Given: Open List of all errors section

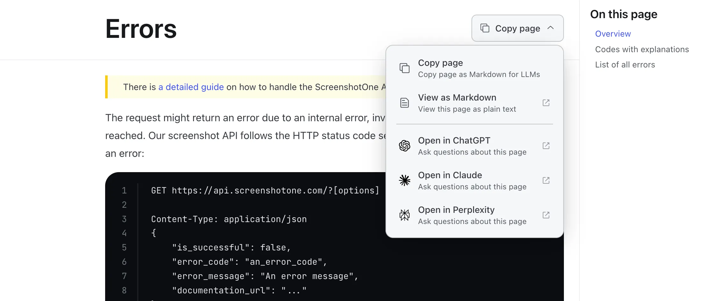Looking at the screenshot, I should pos(625,65).
